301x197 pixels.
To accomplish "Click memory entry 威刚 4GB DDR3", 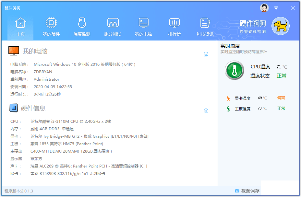I will [x=52, y=129].
